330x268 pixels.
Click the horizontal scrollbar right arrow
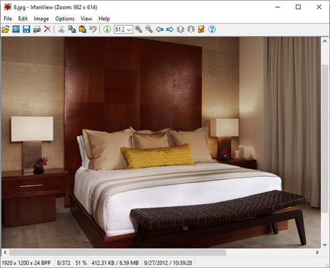click(317, 252)
